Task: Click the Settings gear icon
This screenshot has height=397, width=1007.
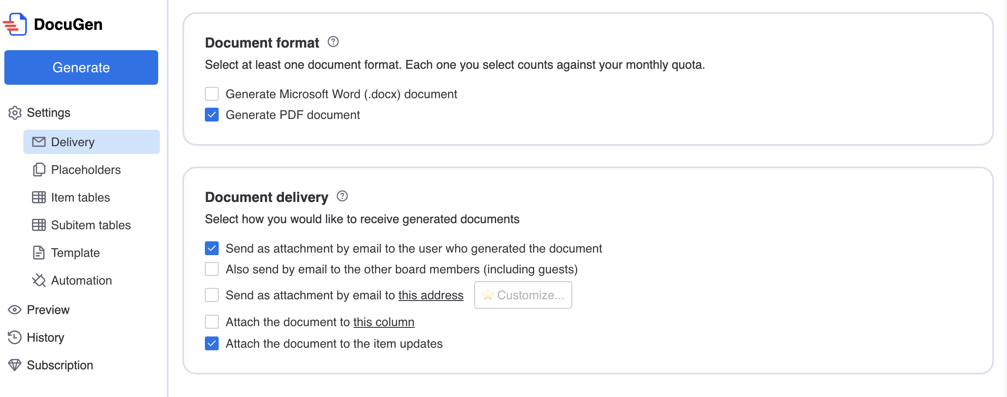Action: click(15, 112)
